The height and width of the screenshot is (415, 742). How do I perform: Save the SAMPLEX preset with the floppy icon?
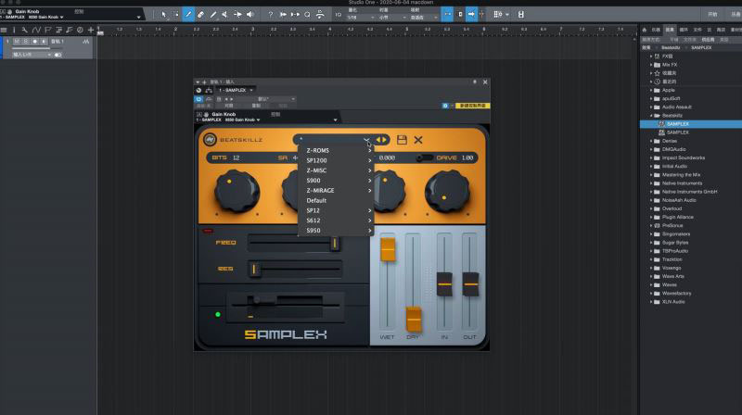tap(402, 140)
